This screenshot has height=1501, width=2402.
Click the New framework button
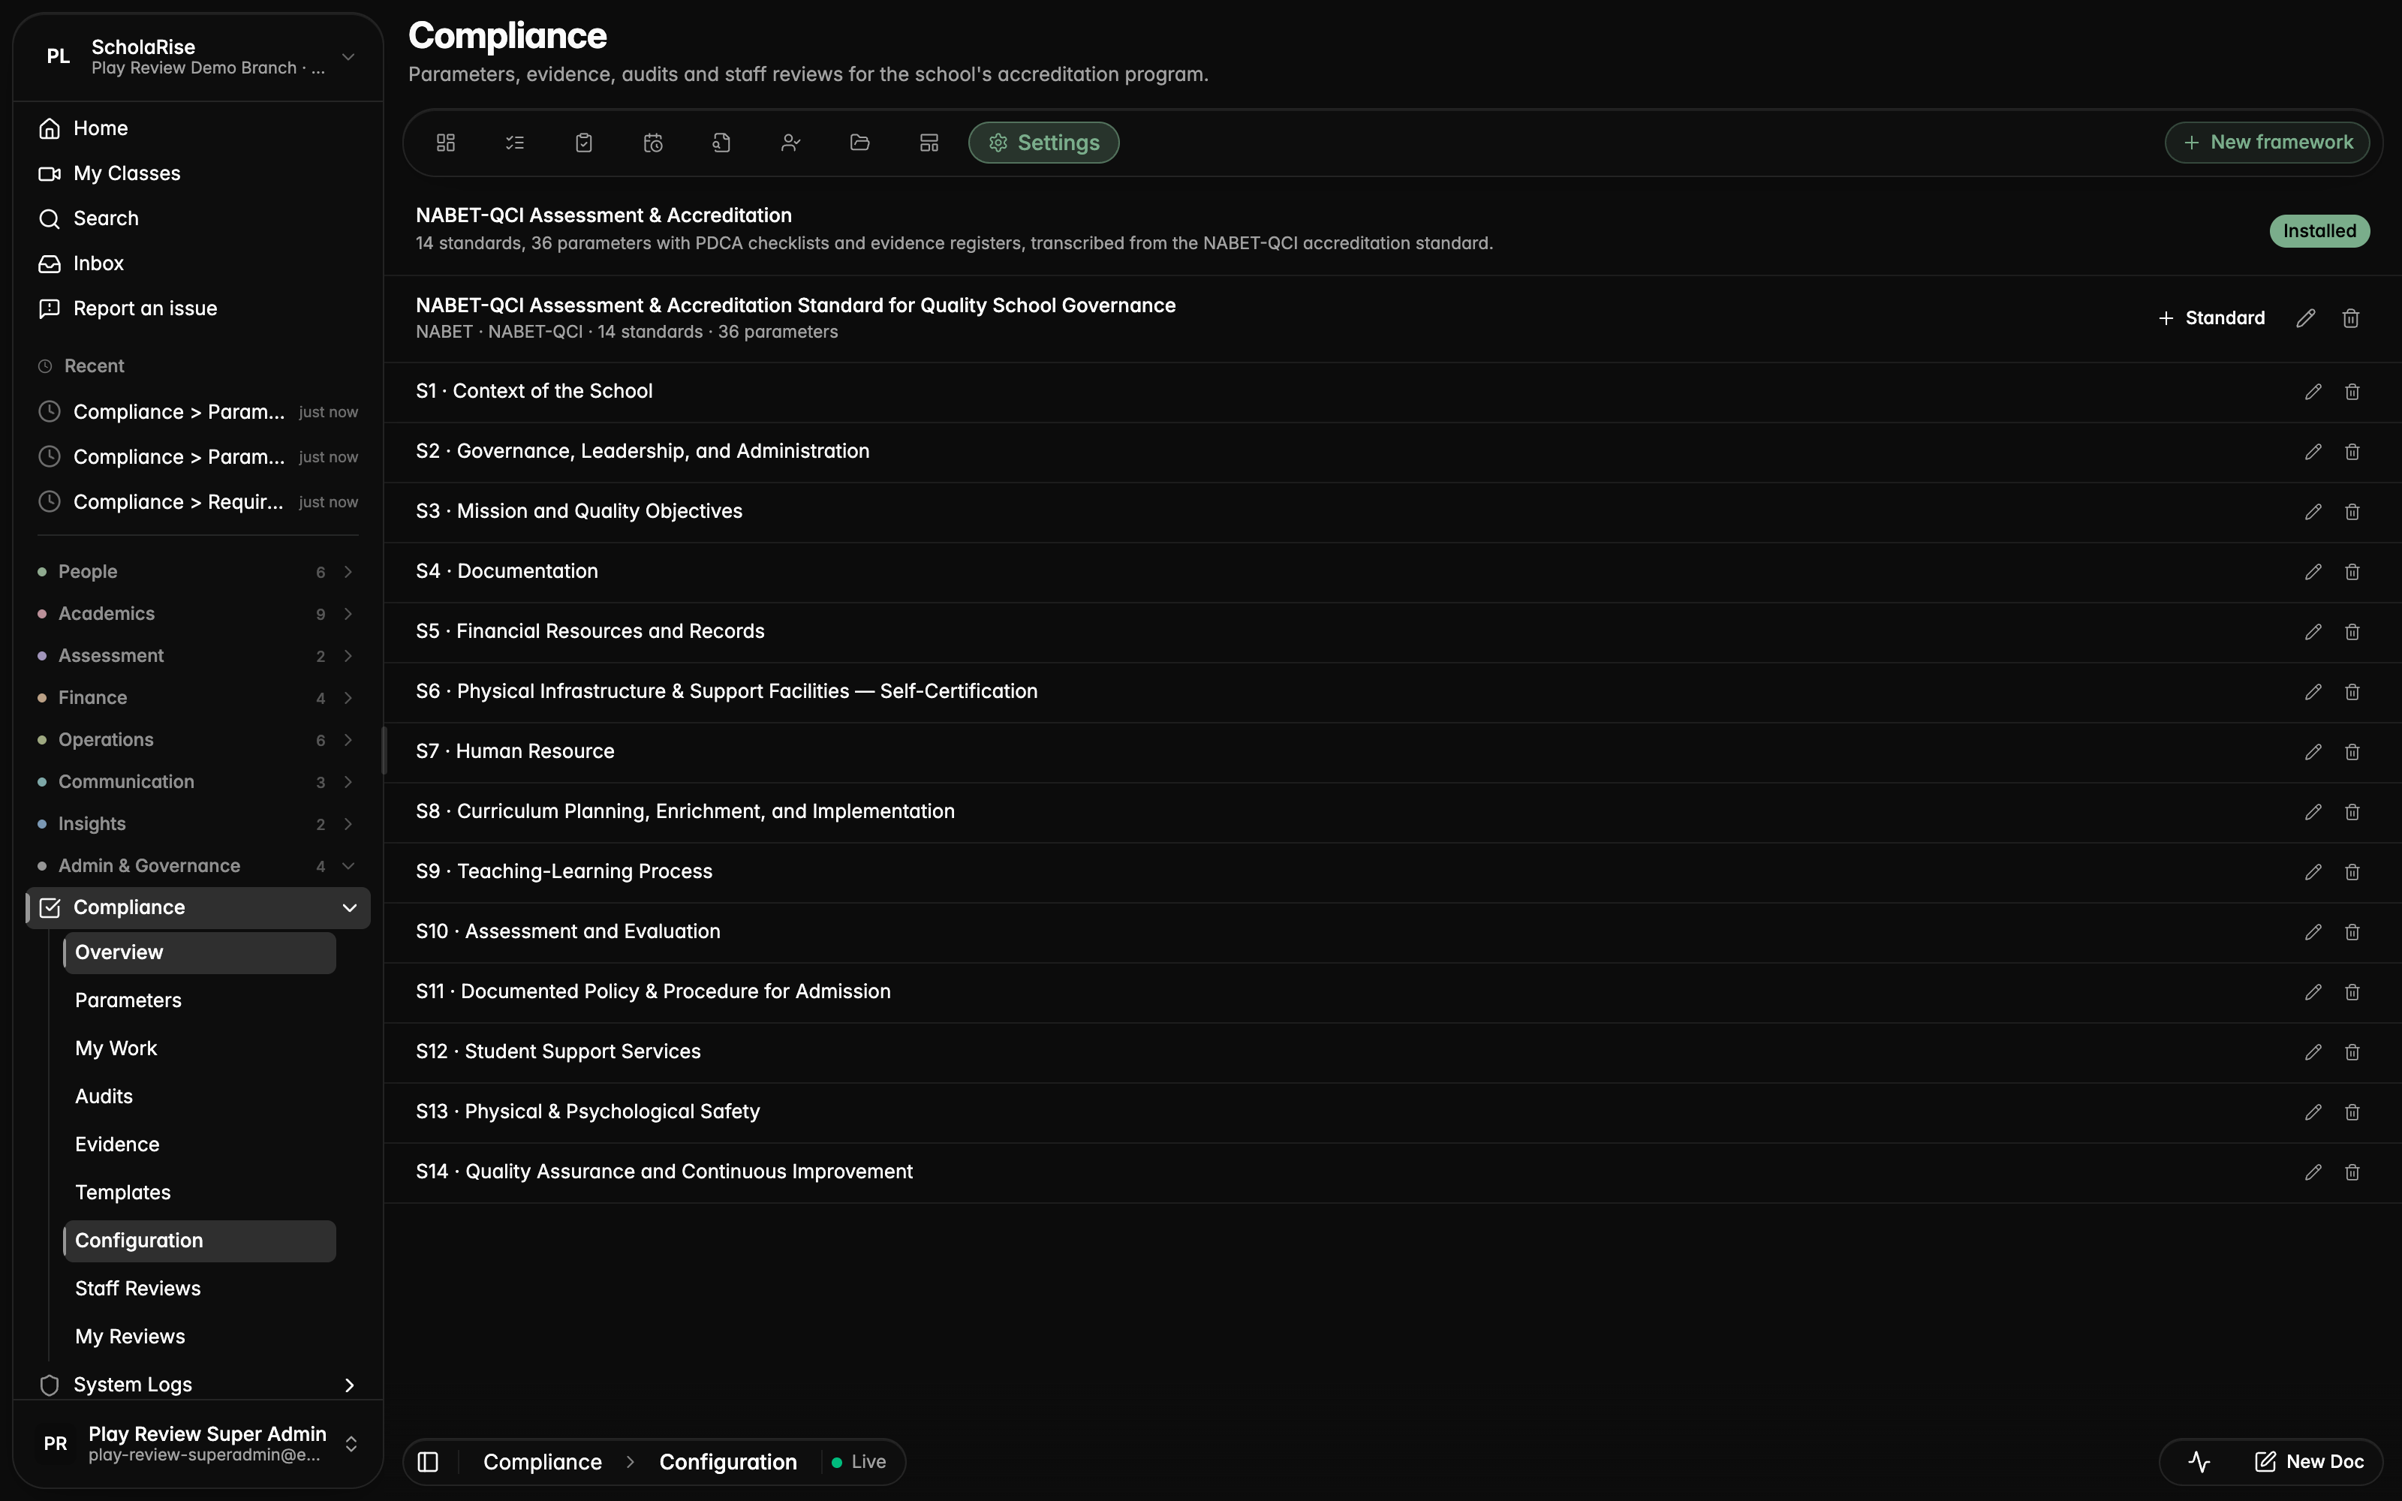(2267, 143)
